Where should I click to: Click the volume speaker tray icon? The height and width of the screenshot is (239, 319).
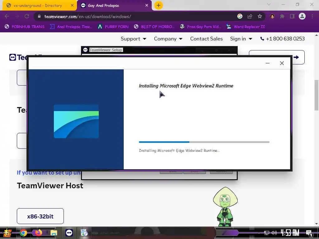click(x=274, y=233)
